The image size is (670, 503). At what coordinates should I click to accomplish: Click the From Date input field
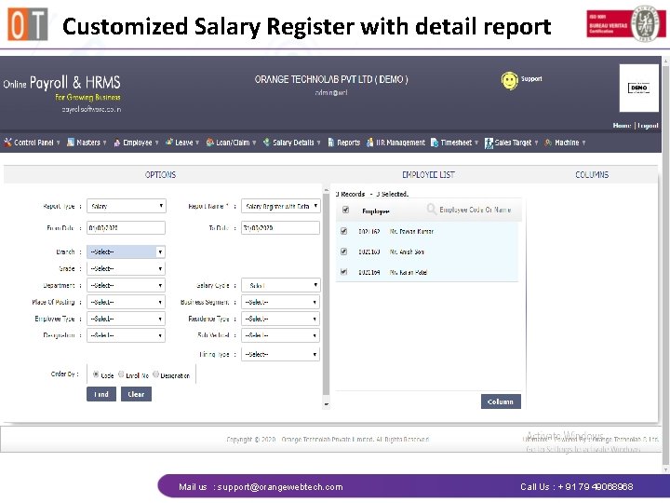[x=126, y=227]
